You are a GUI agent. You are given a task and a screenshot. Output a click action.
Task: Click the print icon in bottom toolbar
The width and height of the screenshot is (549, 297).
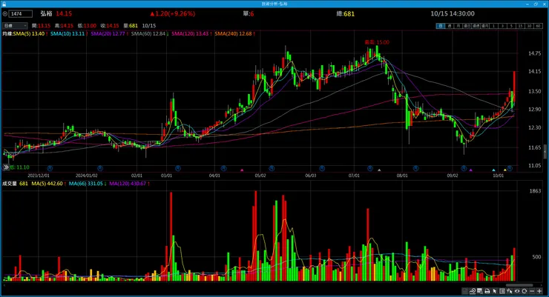coord(487,291)
